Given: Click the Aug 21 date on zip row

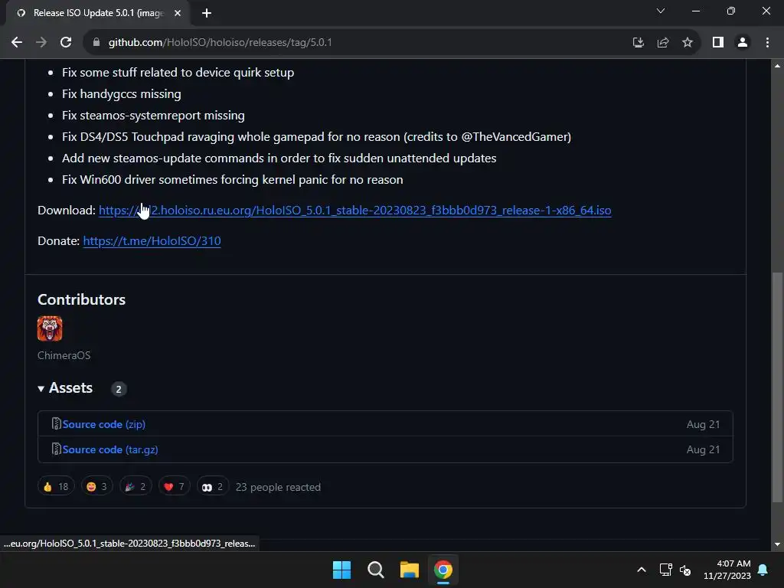Looking at the screenshot, I should 703,424.
